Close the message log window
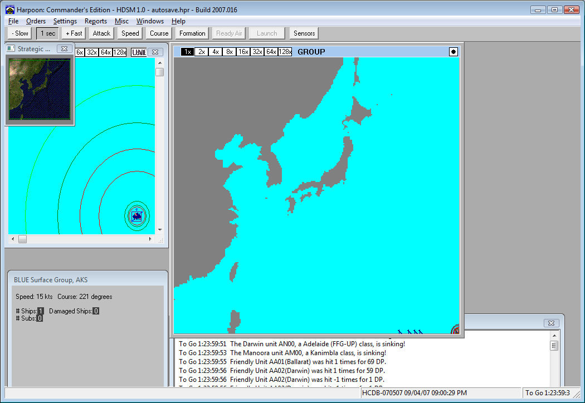The image size is (585, 403). coord(550,323)
